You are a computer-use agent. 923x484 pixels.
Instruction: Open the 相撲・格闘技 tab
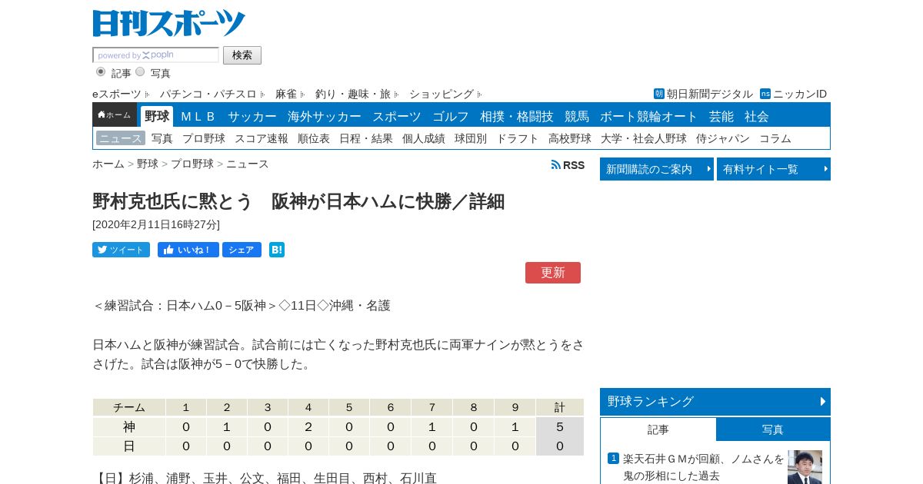(517, 117)
